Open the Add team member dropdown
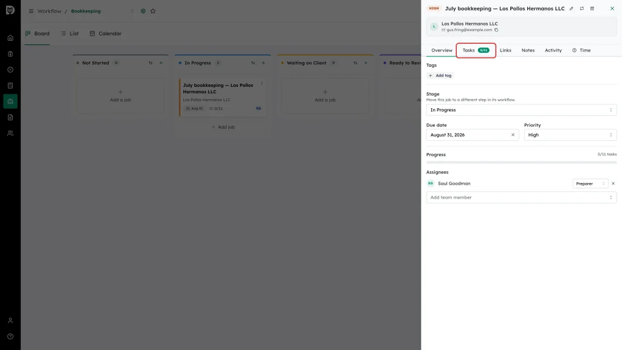 click(x=521, y=197)
